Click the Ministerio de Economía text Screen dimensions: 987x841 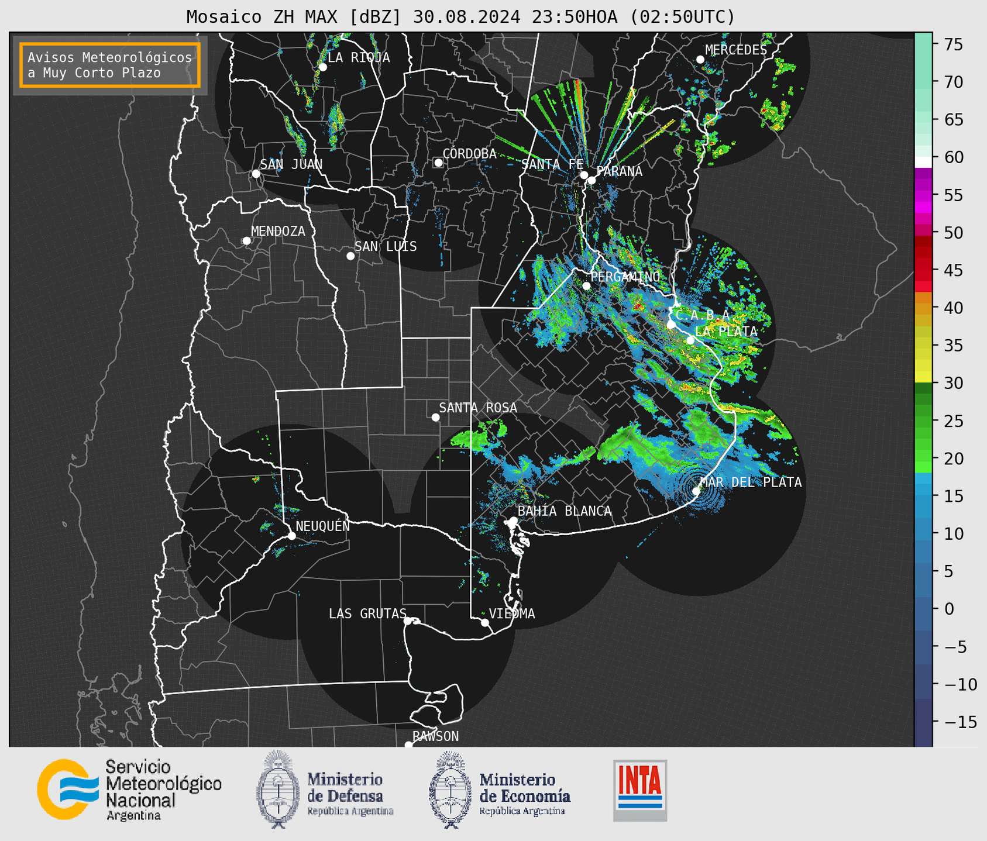[524, 794]
